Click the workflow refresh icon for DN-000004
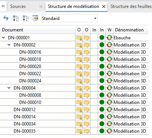 pos(109,88)
